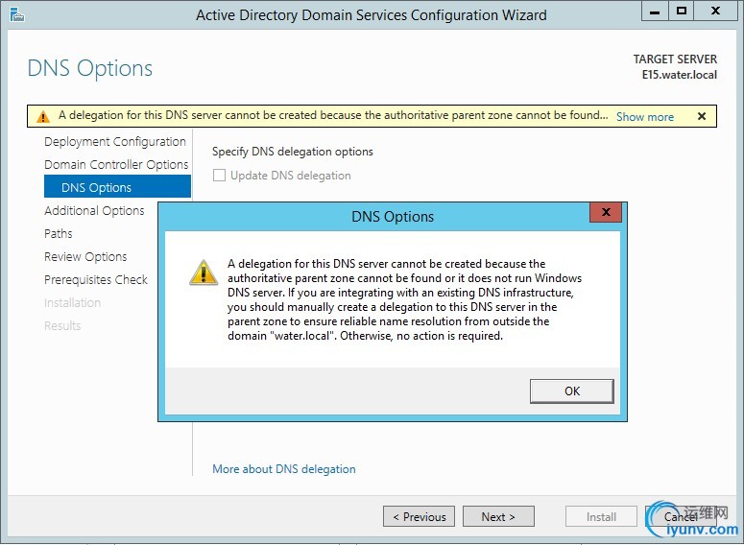The width and height of the screenshot is (744, 545).
Task: Click Specify DNS delegation options label
Action: (292, 152)
